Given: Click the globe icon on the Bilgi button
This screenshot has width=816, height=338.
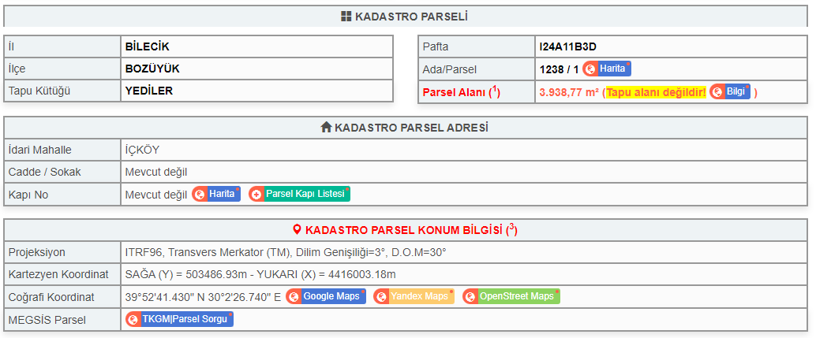Looking at the screenshot, I should click(717, 92).
